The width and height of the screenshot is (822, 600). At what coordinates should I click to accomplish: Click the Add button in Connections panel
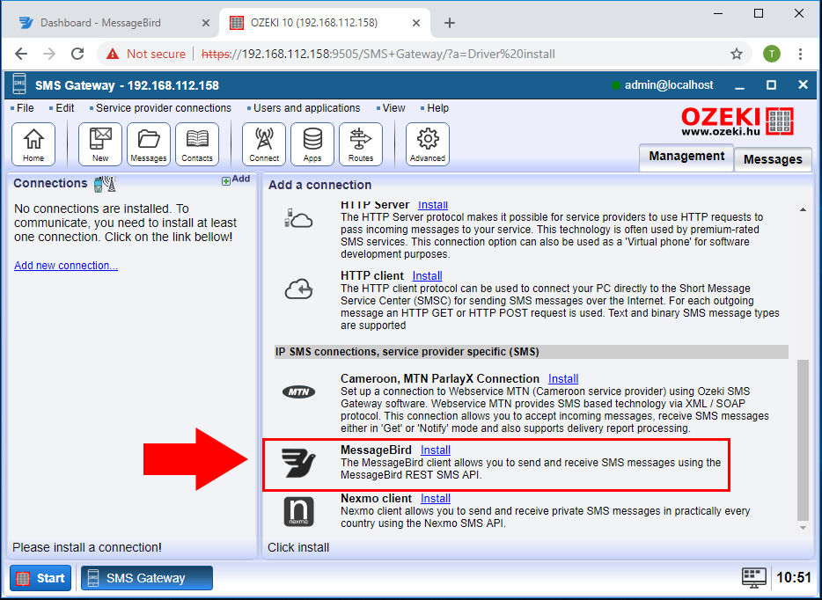coord(236,179)
